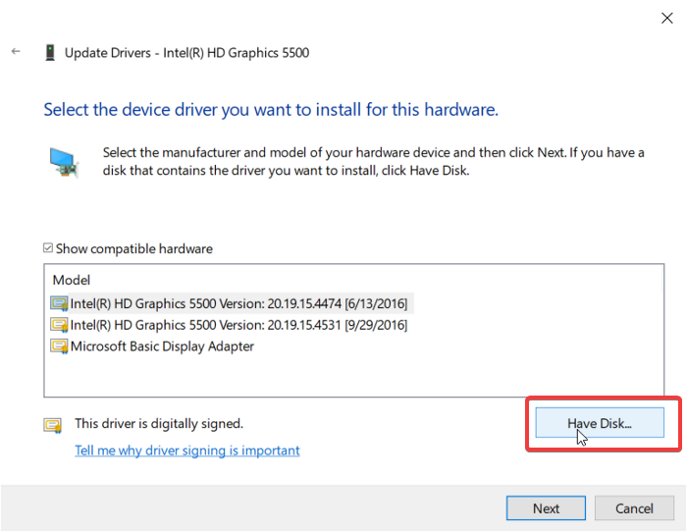Click the Microsoft Basic Display Adapter icon
The width and height of the screenshot is (687, 532).
coord(60,346)
